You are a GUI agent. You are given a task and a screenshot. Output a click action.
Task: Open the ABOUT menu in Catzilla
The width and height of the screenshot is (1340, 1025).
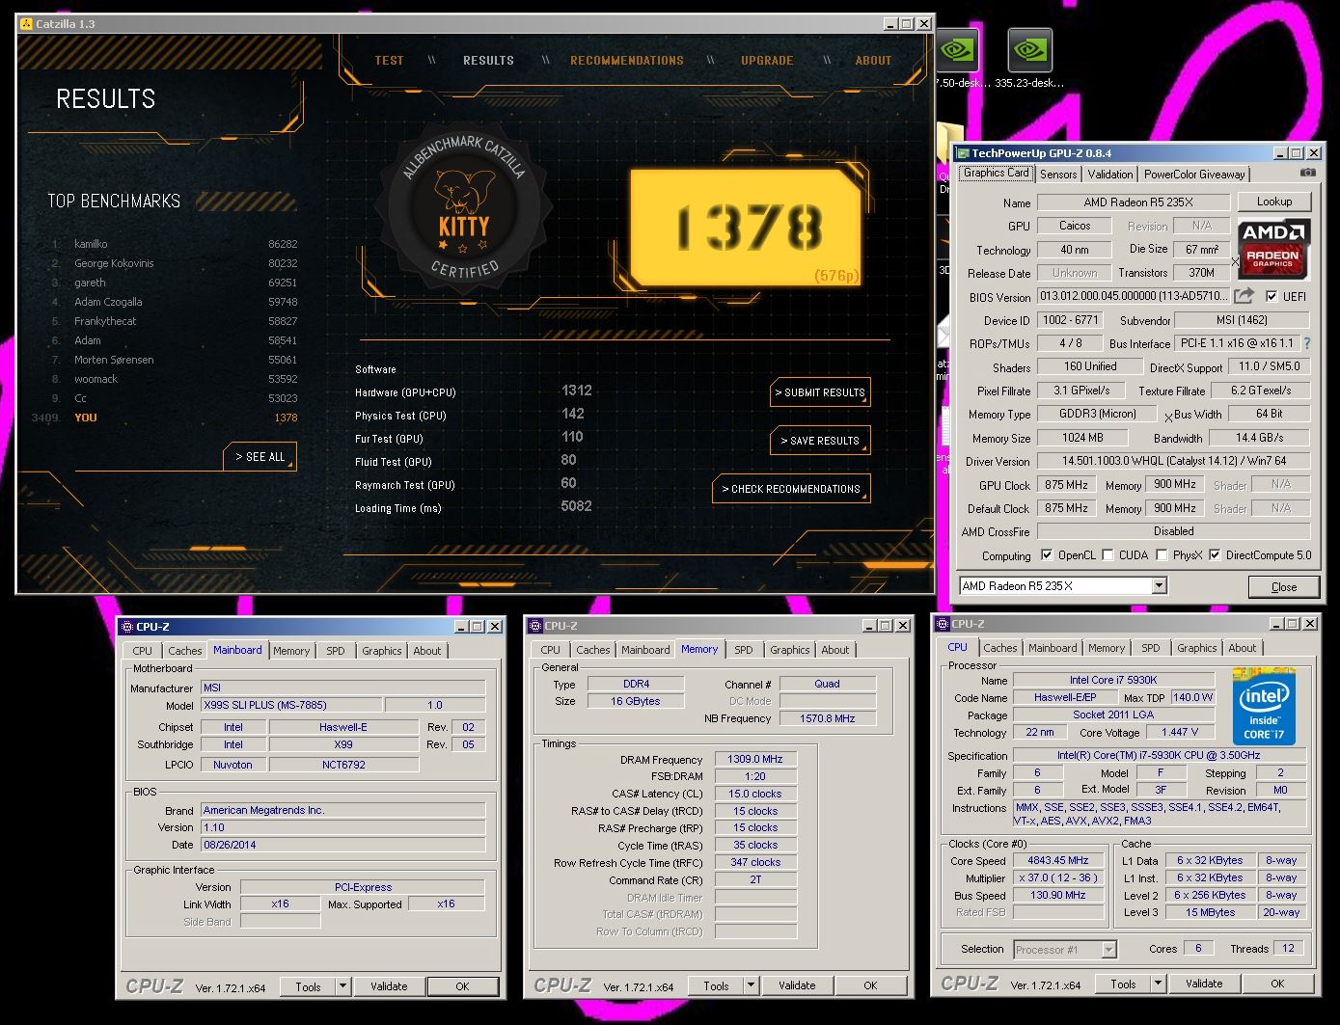coord(874,60)
